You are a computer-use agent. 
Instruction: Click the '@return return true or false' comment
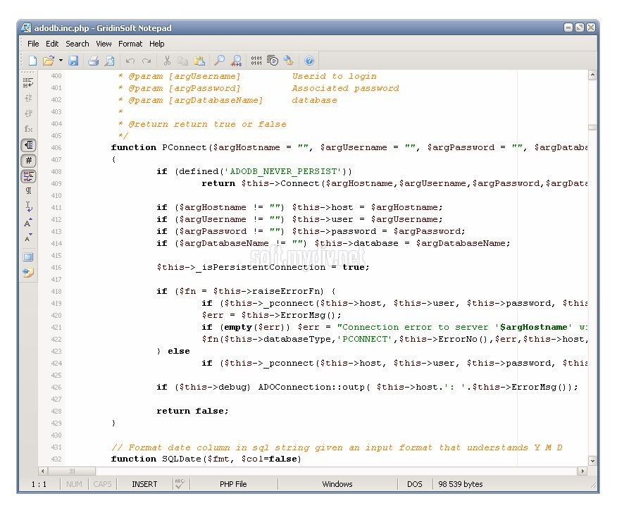pos(207,124)
